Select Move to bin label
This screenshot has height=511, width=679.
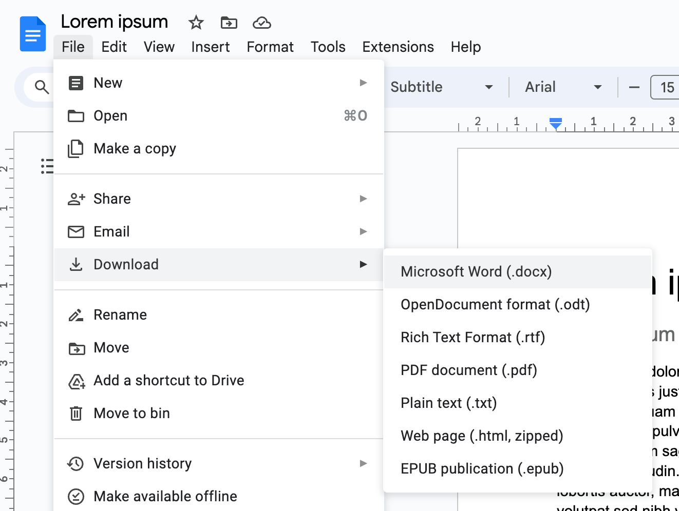(x=131, y=414)
